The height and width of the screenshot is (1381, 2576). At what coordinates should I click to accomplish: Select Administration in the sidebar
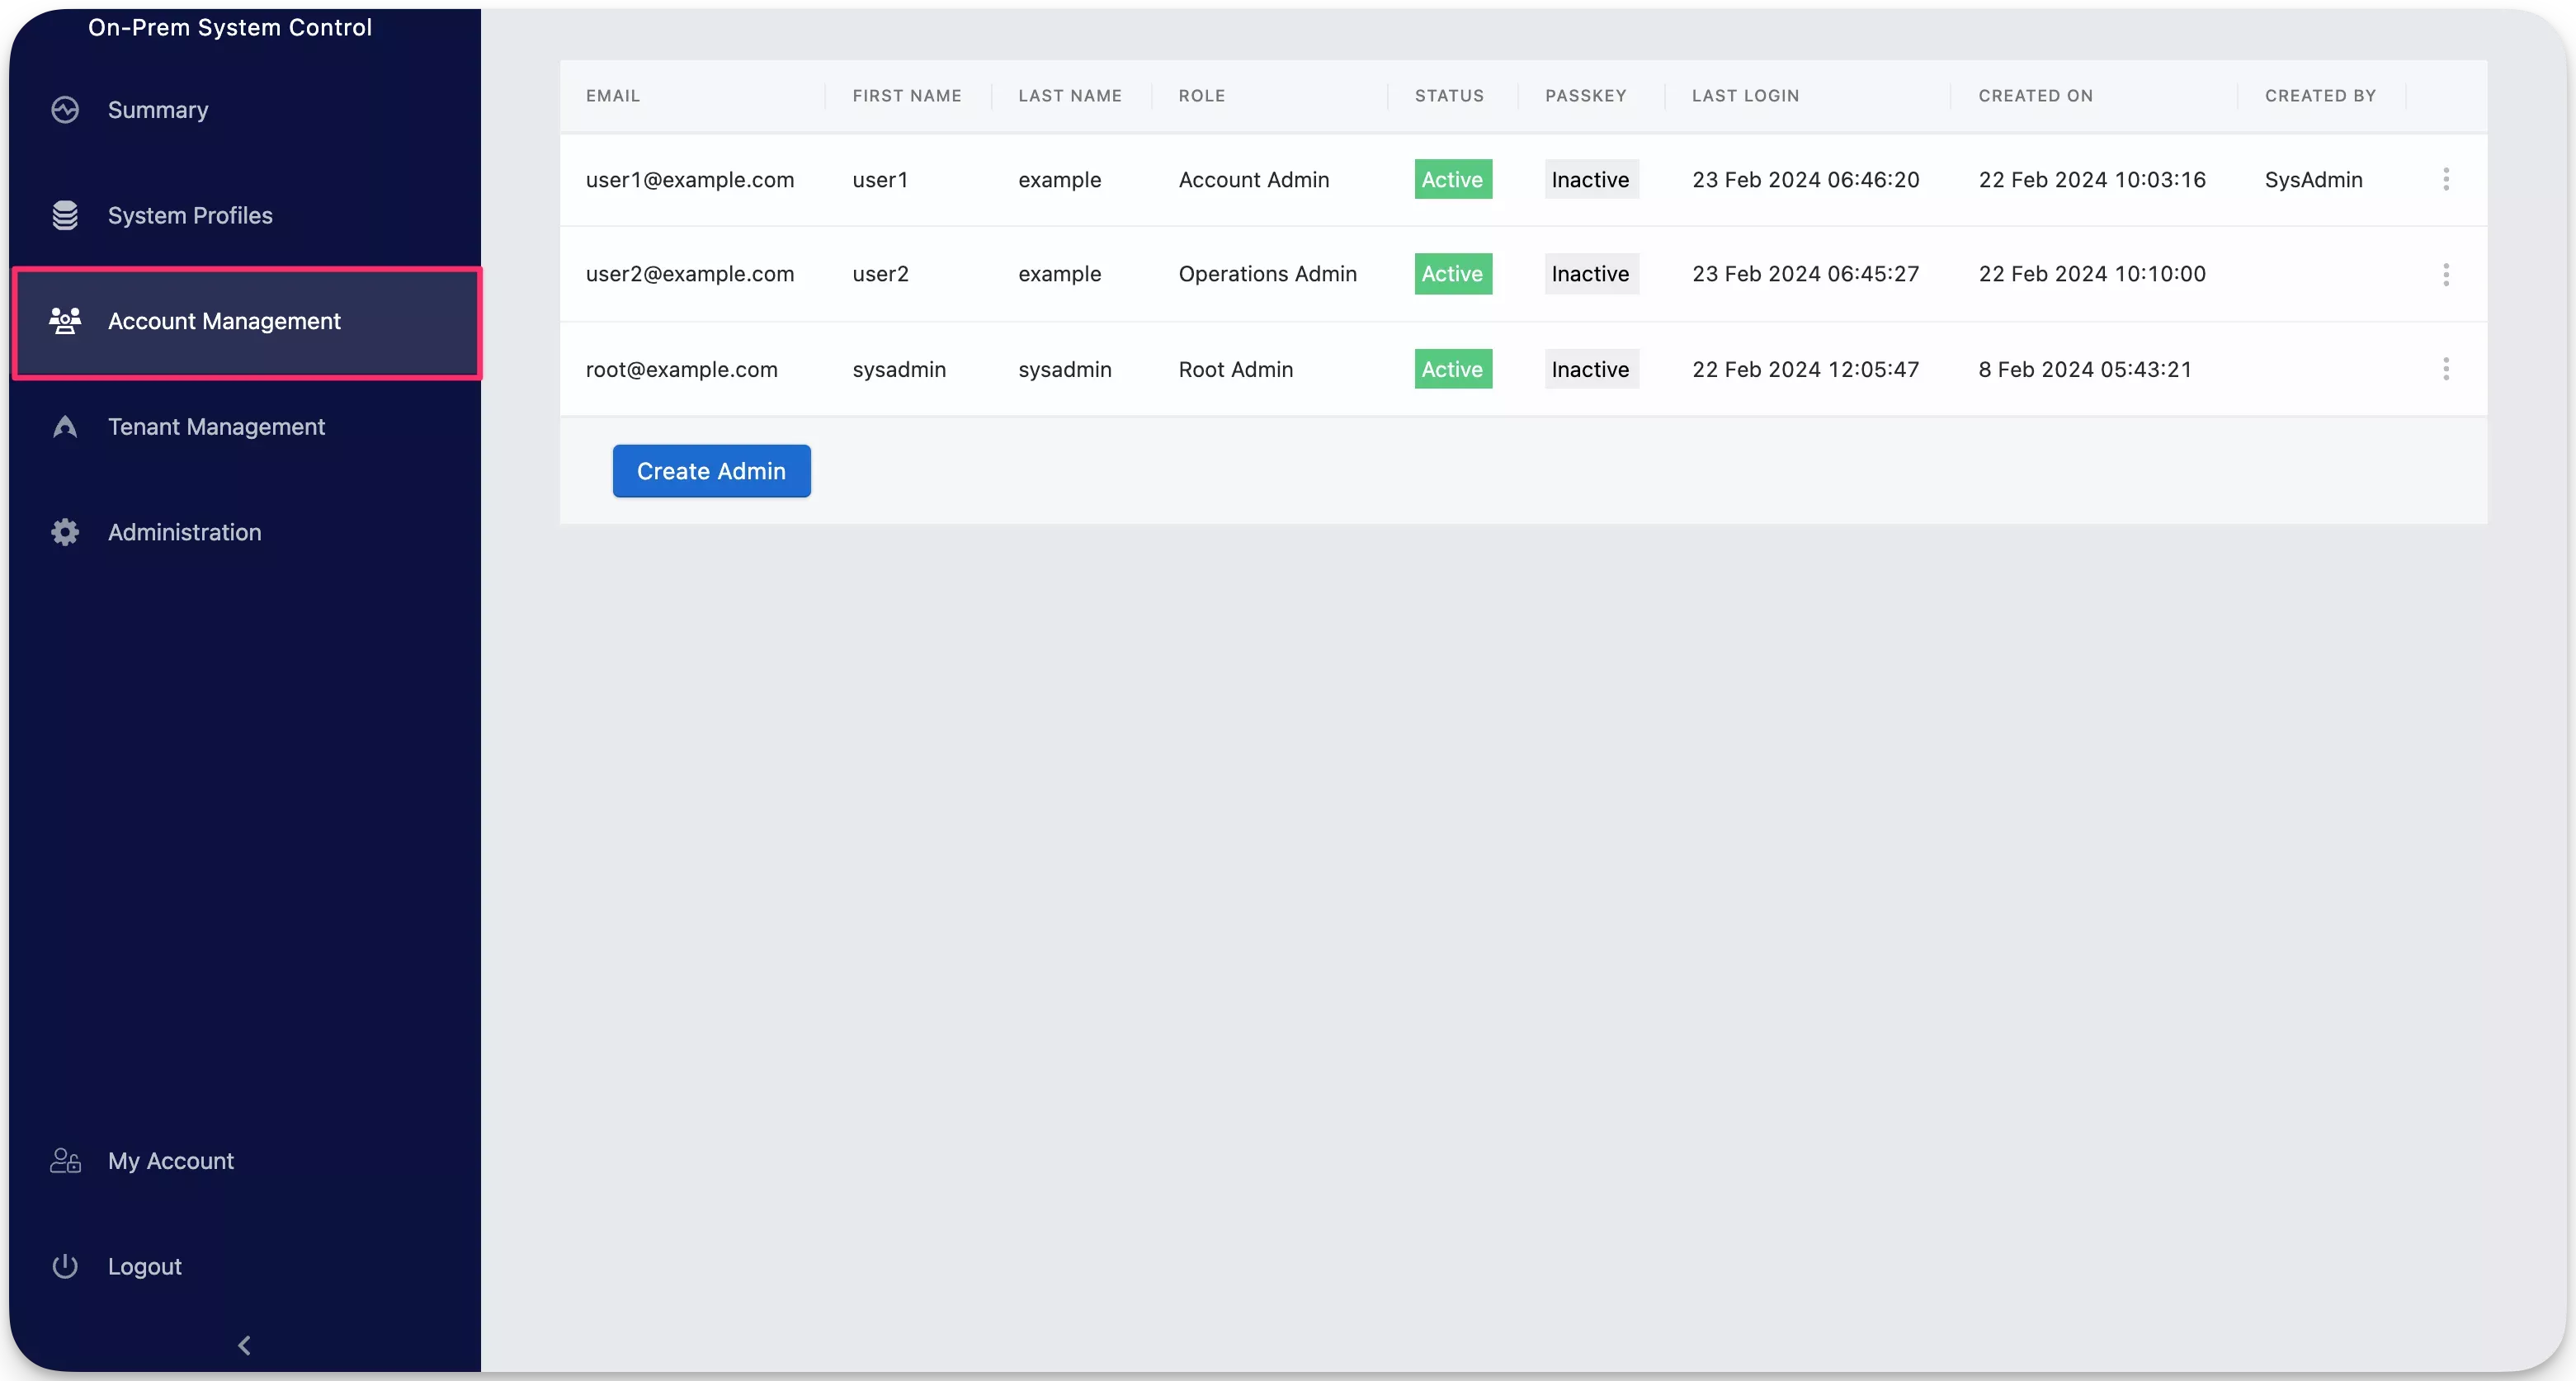pyautogui.click(x=184, y=532)
